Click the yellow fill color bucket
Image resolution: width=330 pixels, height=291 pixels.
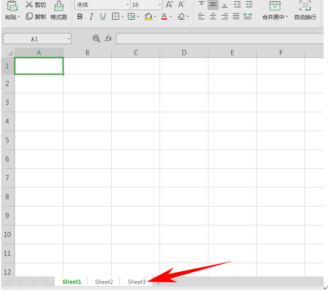148,16
